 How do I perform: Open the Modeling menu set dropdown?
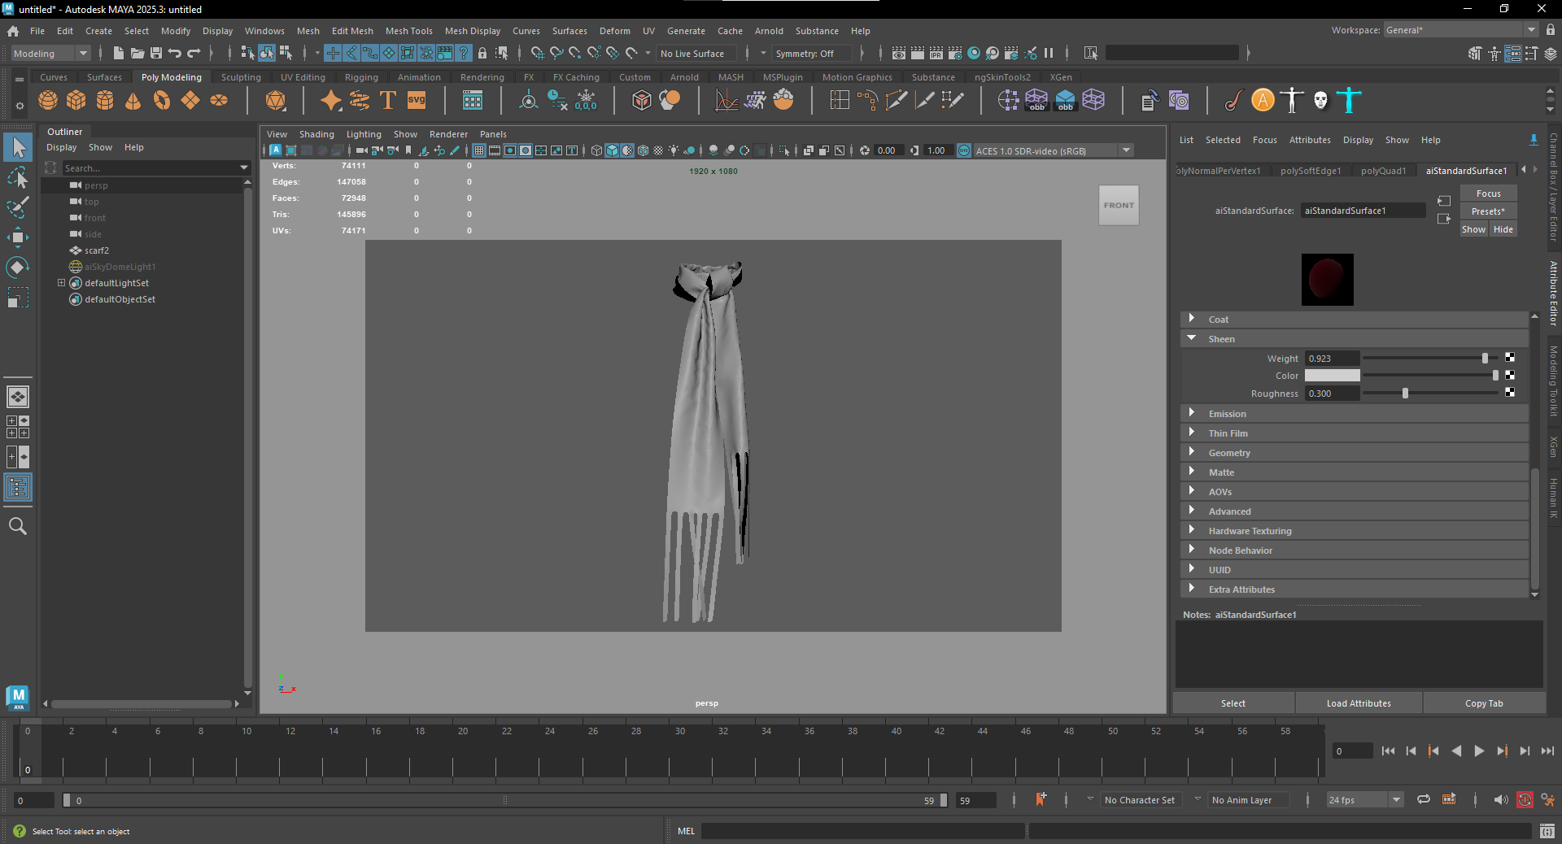click(x=50, y=54)
